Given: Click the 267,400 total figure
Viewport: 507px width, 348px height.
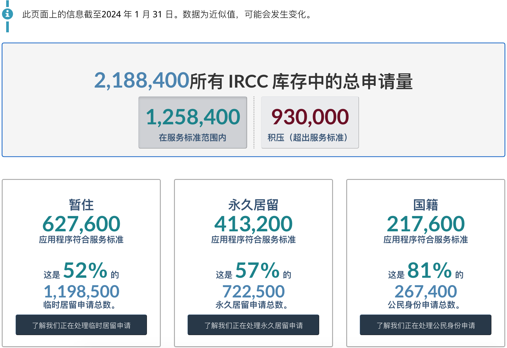Looking at the screenshot, I should (x=425, y=292).
